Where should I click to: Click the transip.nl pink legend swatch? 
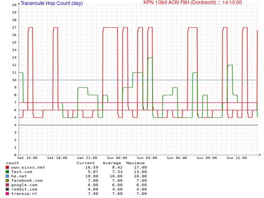tap(7, 193)
